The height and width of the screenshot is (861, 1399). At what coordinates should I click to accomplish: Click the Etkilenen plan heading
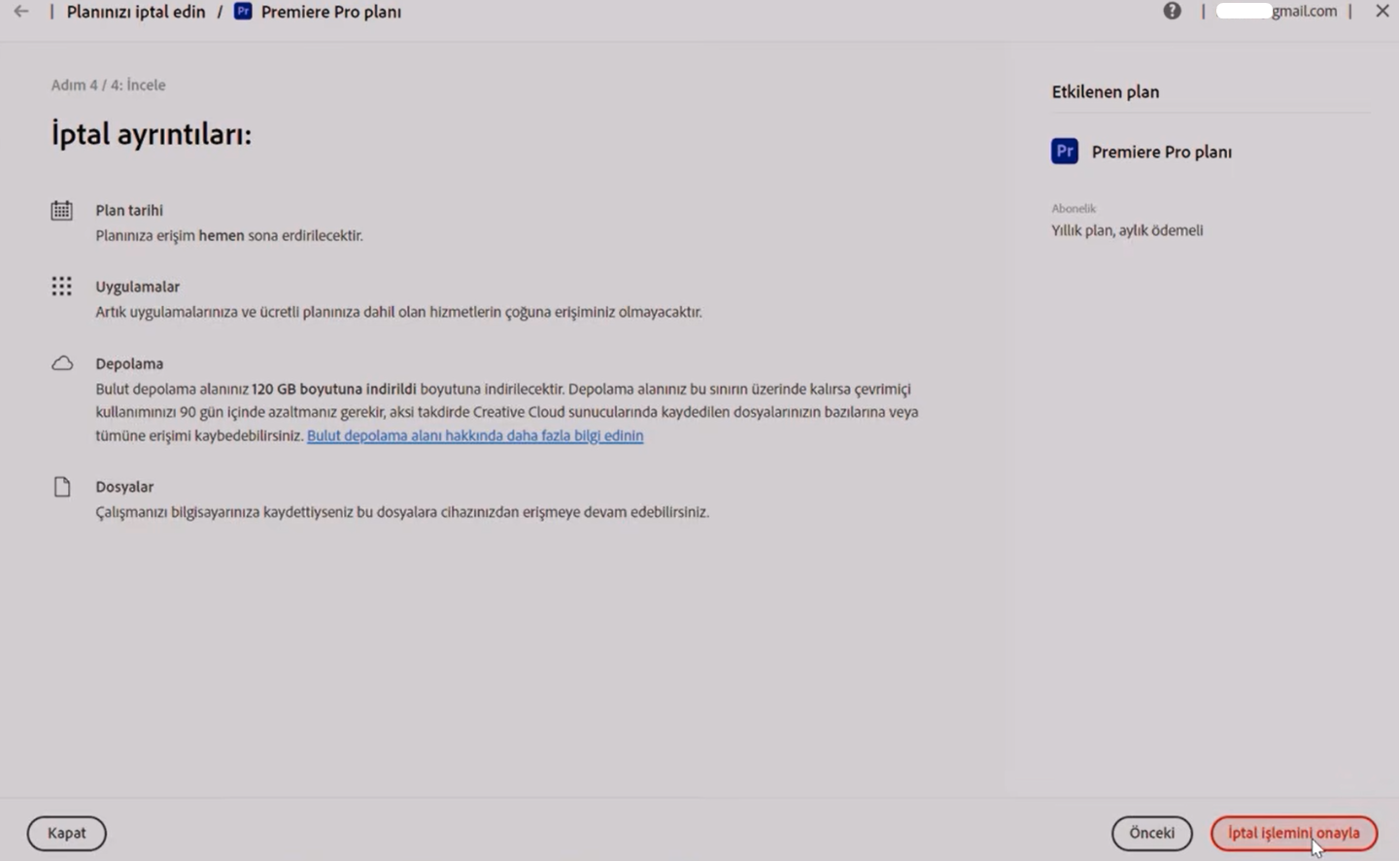[x=1106, y=91]
